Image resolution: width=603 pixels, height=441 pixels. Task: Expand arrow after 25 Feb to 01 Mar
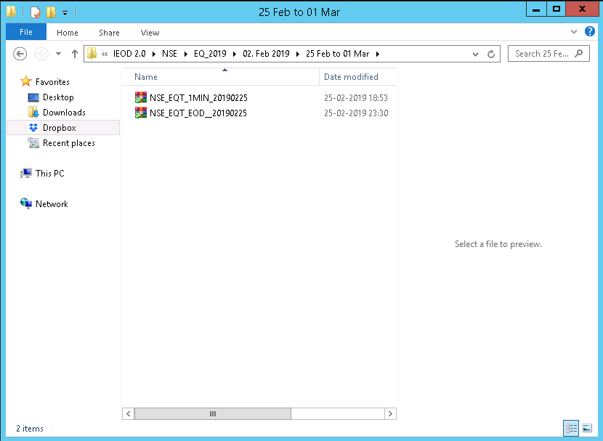[378, 54]
